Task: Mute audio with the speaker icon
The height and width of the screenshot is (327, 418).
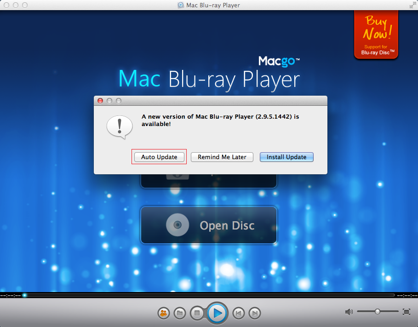Action: click(x=349, y=312)
